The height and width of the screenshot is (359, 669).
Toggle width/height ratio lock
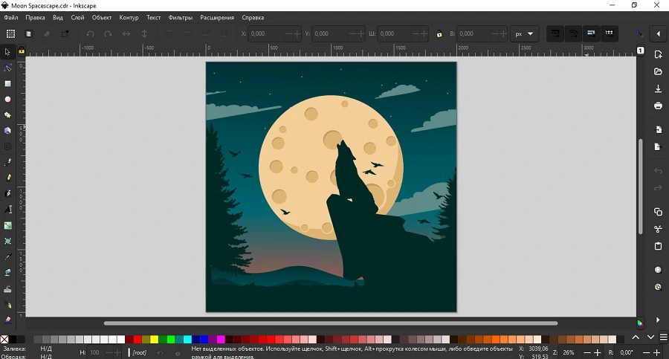click(x=439, y=34)
